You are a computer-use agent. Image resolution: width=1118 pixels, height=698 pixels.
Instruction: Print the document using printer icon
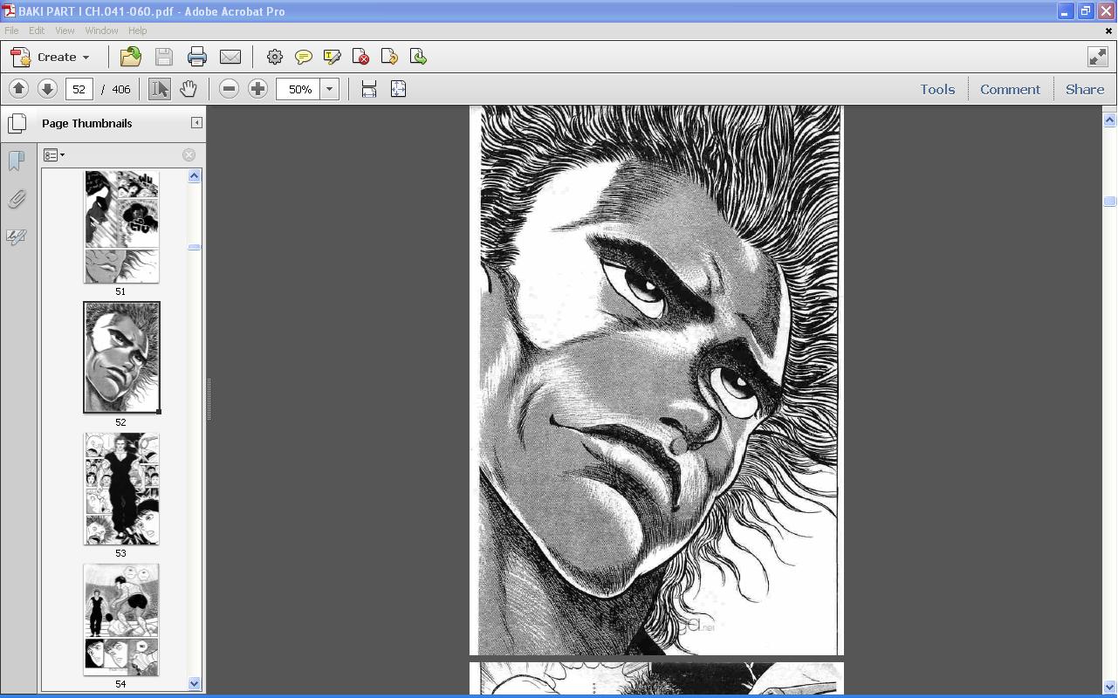[x=196, y=57]
